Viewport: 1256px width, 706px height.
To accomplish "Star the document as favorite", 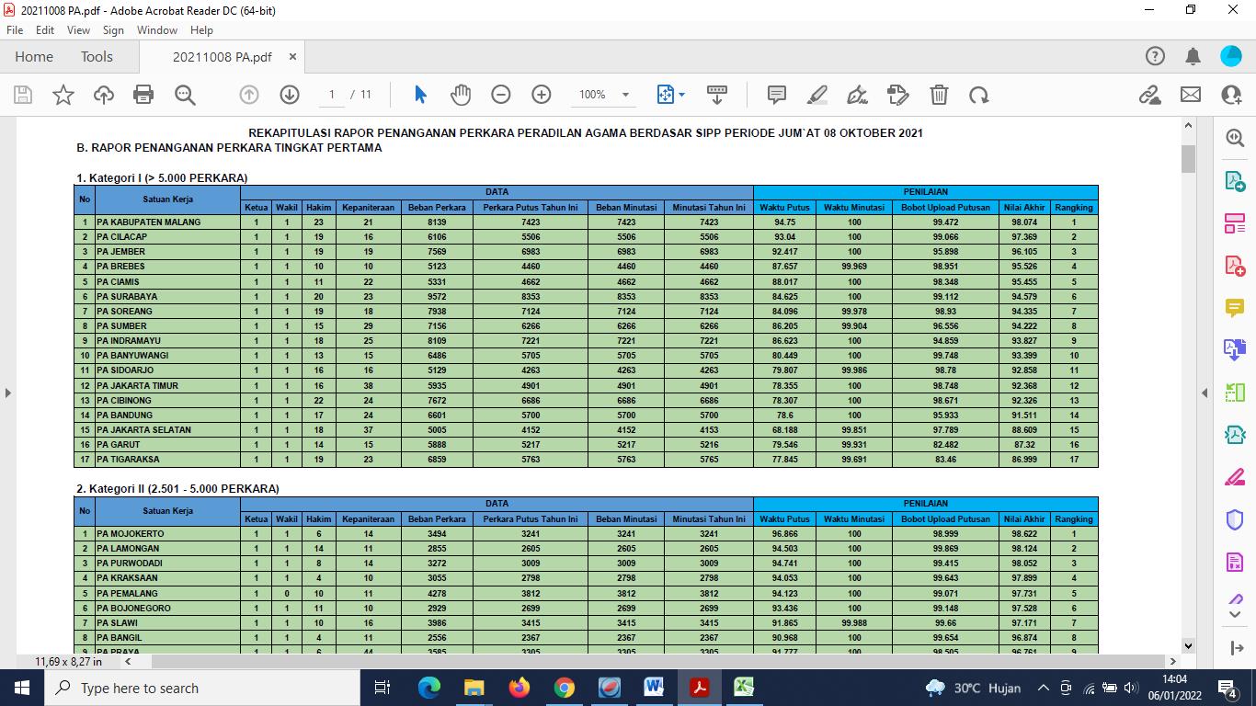I will (63, 95).
